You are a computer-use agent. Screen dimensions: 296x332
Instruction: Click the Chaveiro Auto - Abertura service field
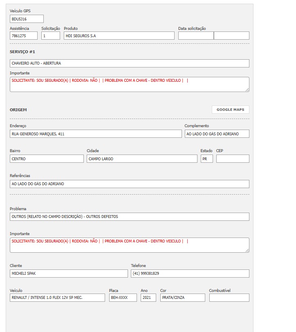tap(129, 63)
